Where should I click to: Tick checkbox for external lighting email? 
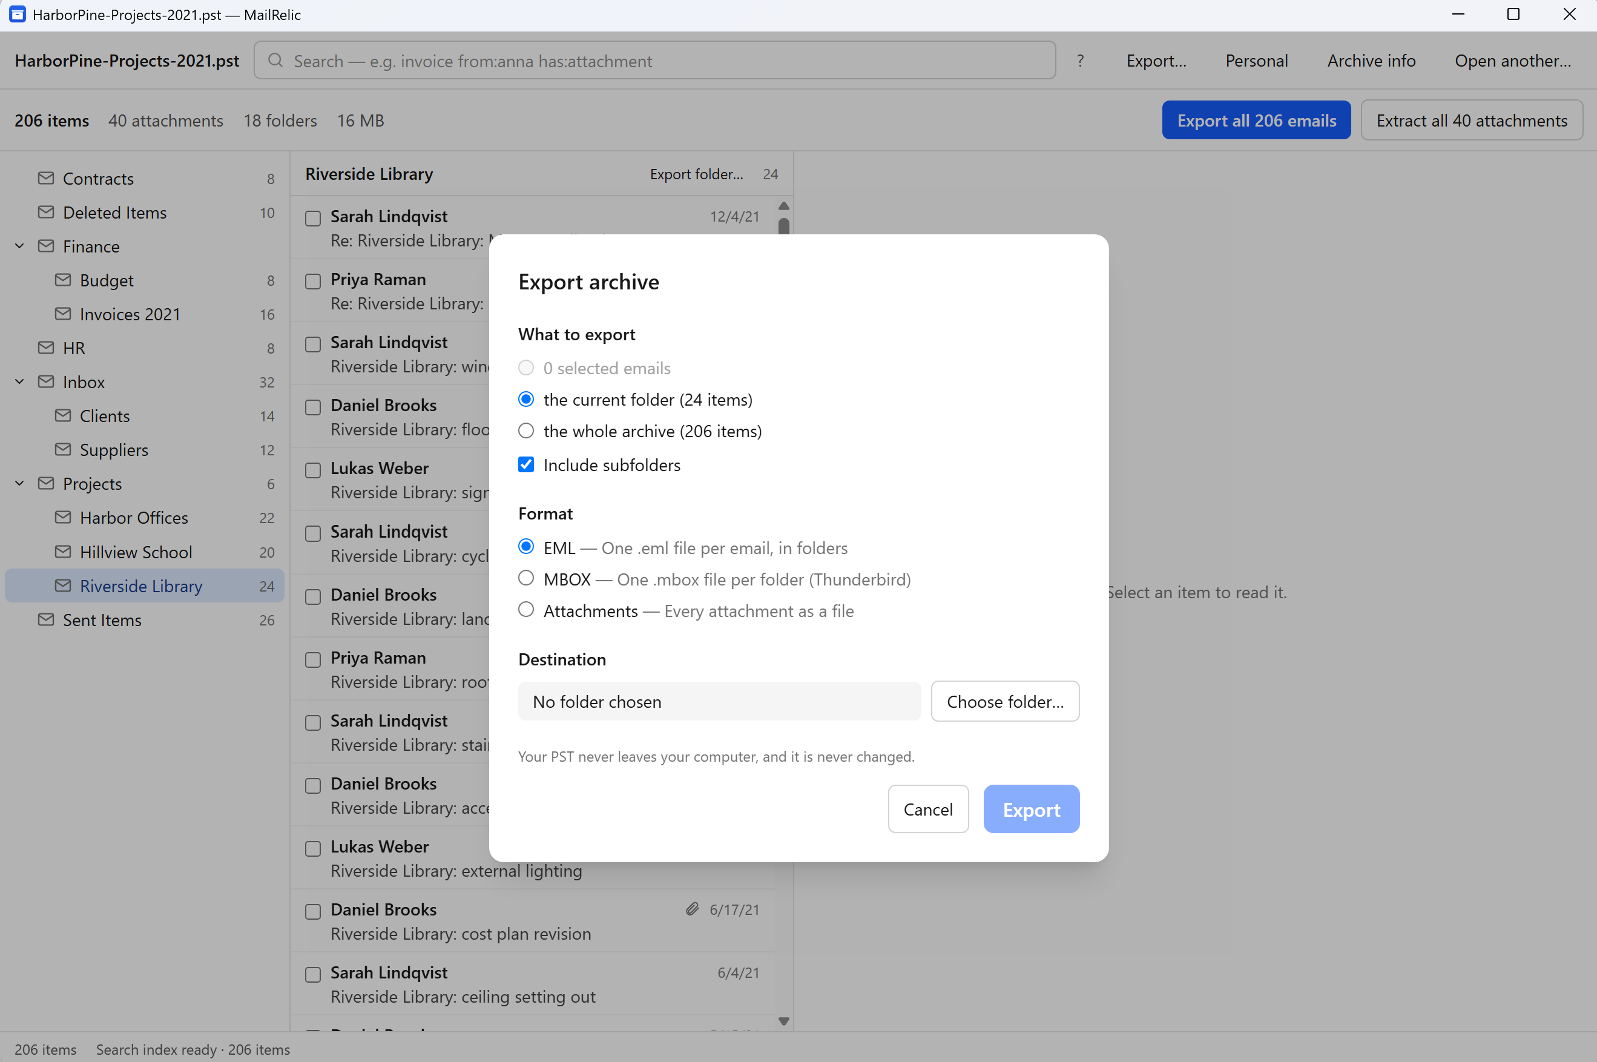tap(313, 849)
